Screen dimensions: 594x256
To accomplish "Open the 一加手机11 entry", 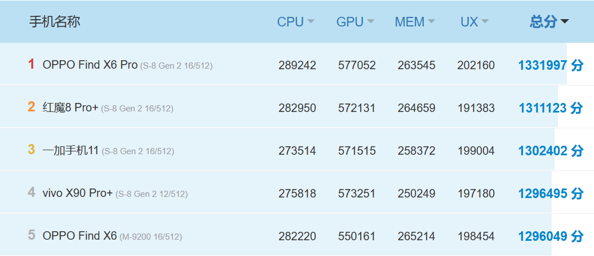I will coord(70,150).
